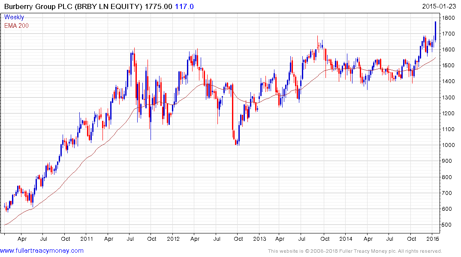Click the 'Weekly' interval label

pyautogui.click(x=14, y=17)
